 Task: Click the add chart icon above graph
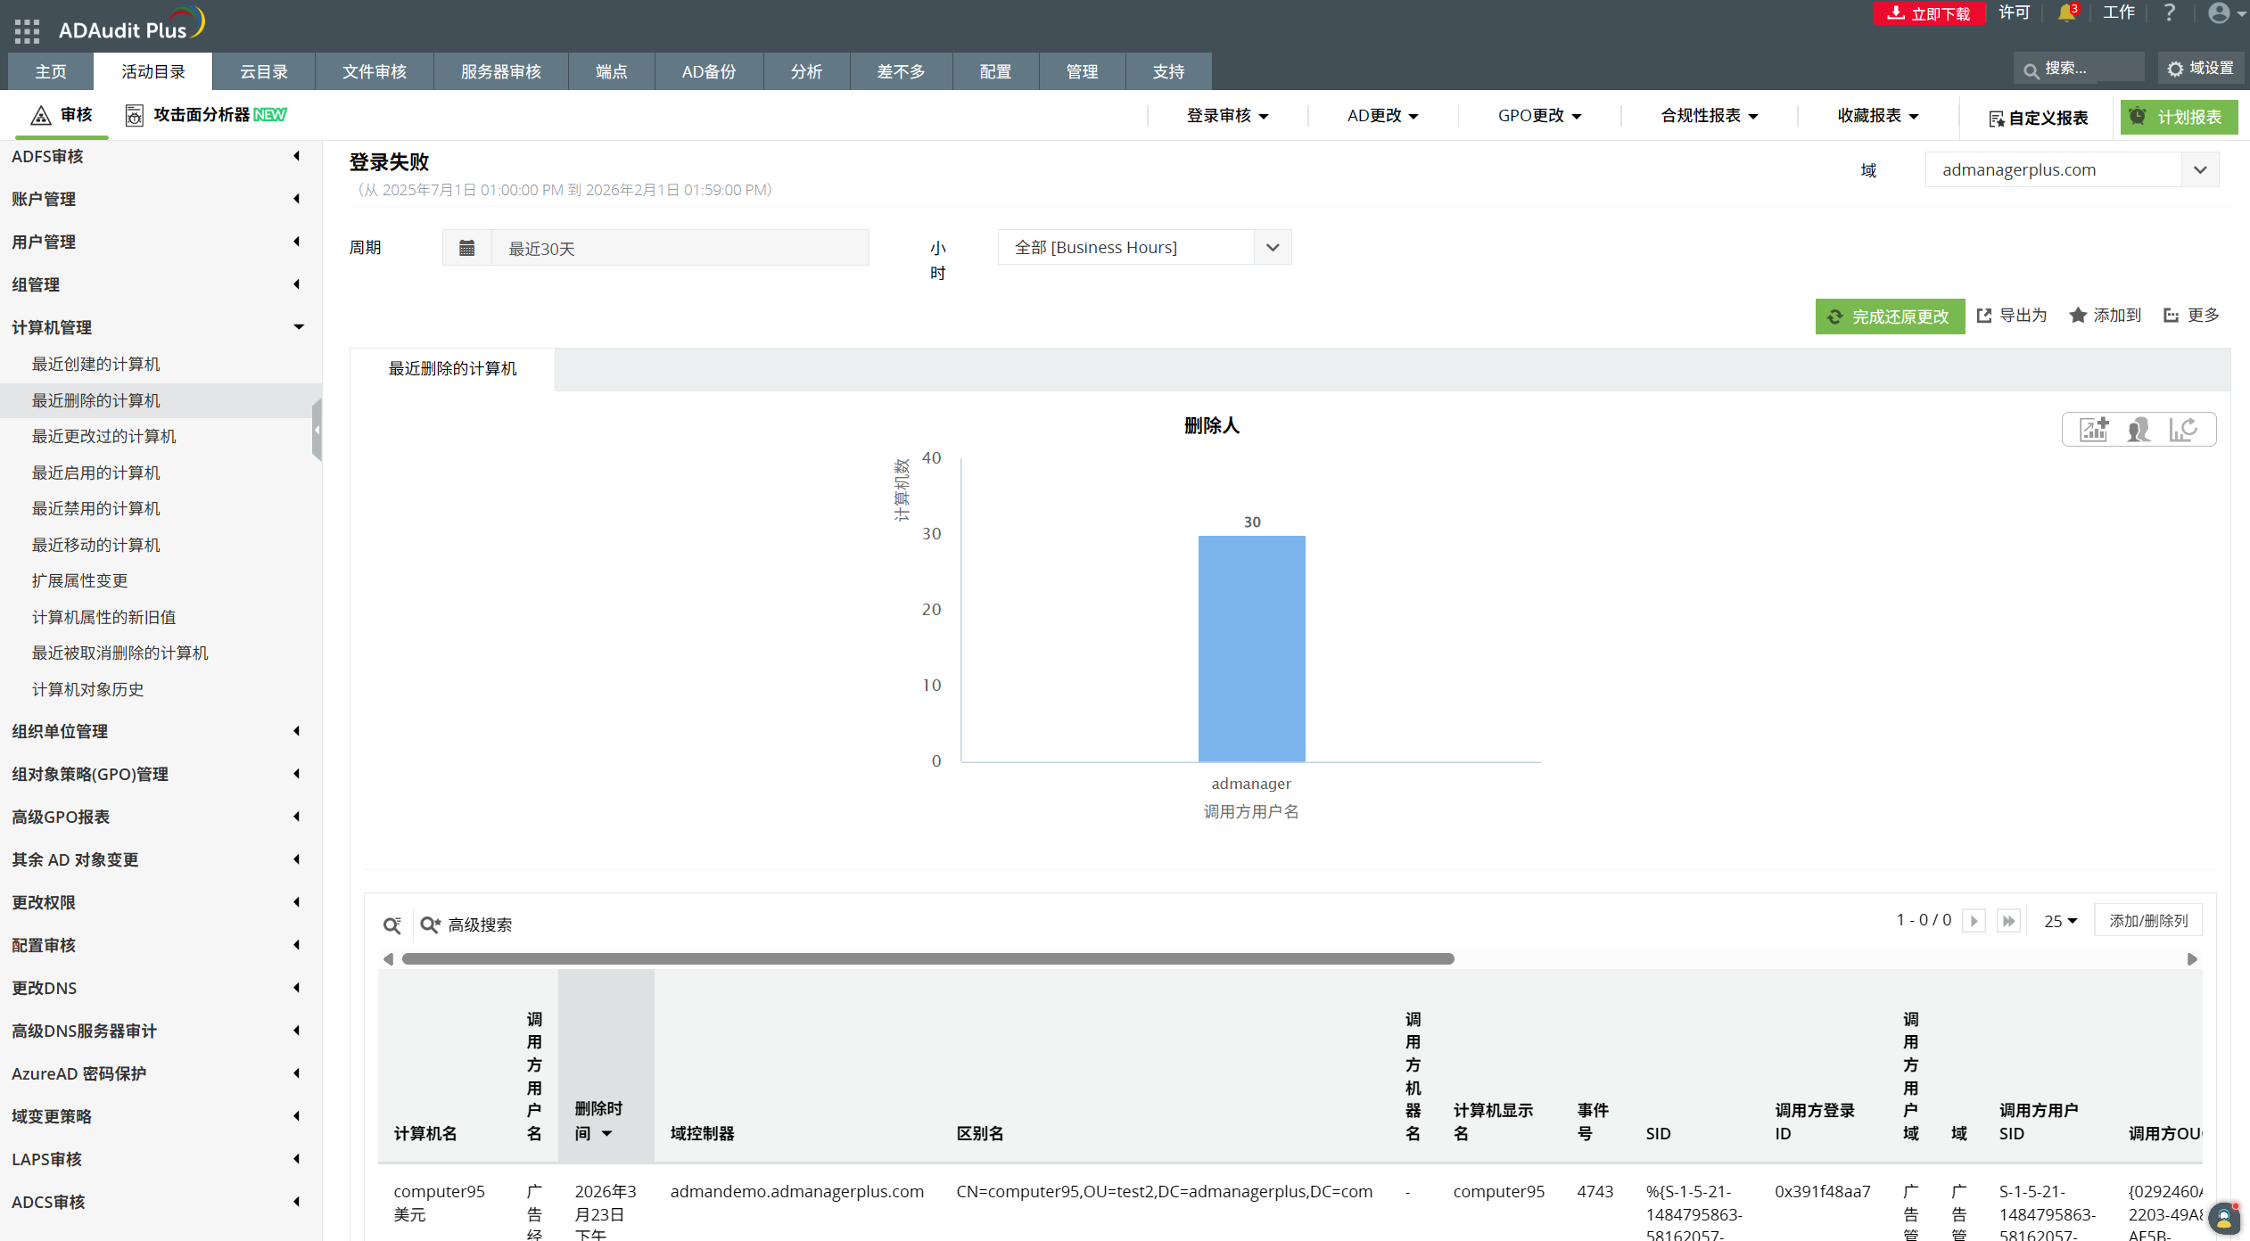(2094, 430)
